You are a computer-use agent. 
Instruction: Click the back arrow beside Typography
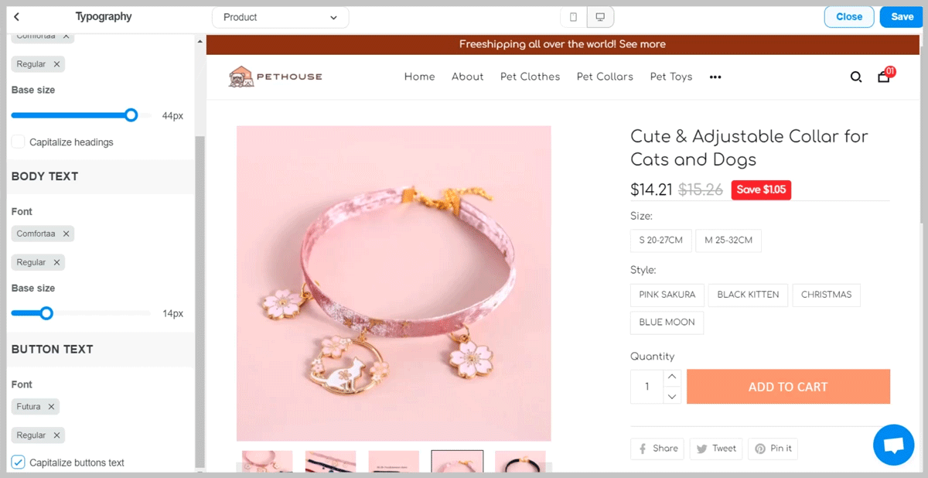(x=17, y=17)
